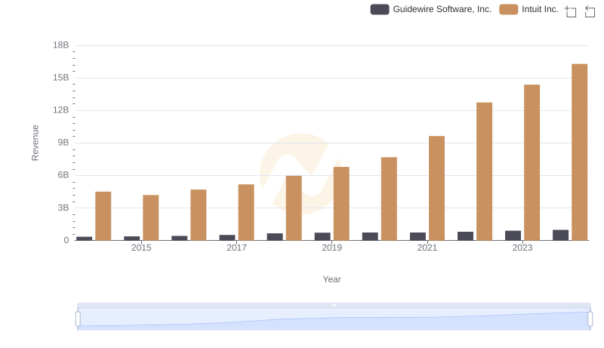
Task: Click the 9B y-axis label
Action: pos(63,143)
